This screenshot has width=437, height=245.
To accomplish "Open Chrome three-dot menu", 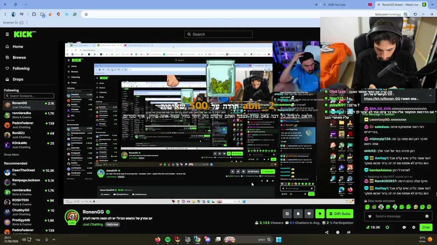I will click(x=5, y=14).
